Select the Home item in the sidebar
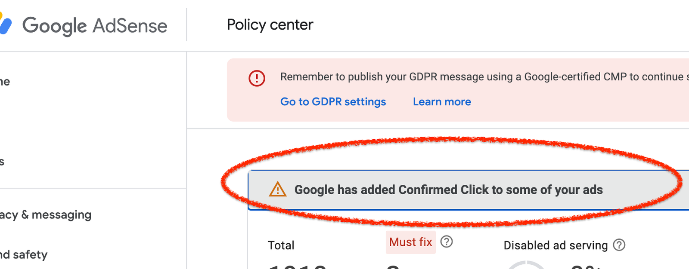The image size is (689, 269). pos(5,82)
